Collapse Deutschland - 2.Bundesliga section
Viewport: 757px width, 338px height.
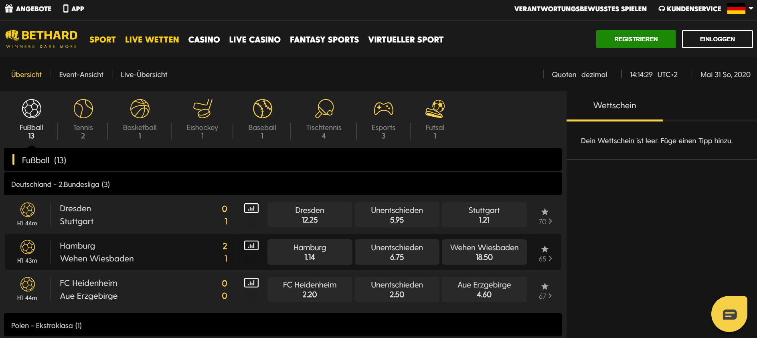click(x=283, y=184)
